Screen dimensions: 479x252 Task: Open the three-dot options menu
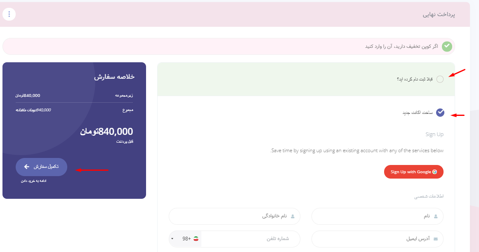(9, 14)
